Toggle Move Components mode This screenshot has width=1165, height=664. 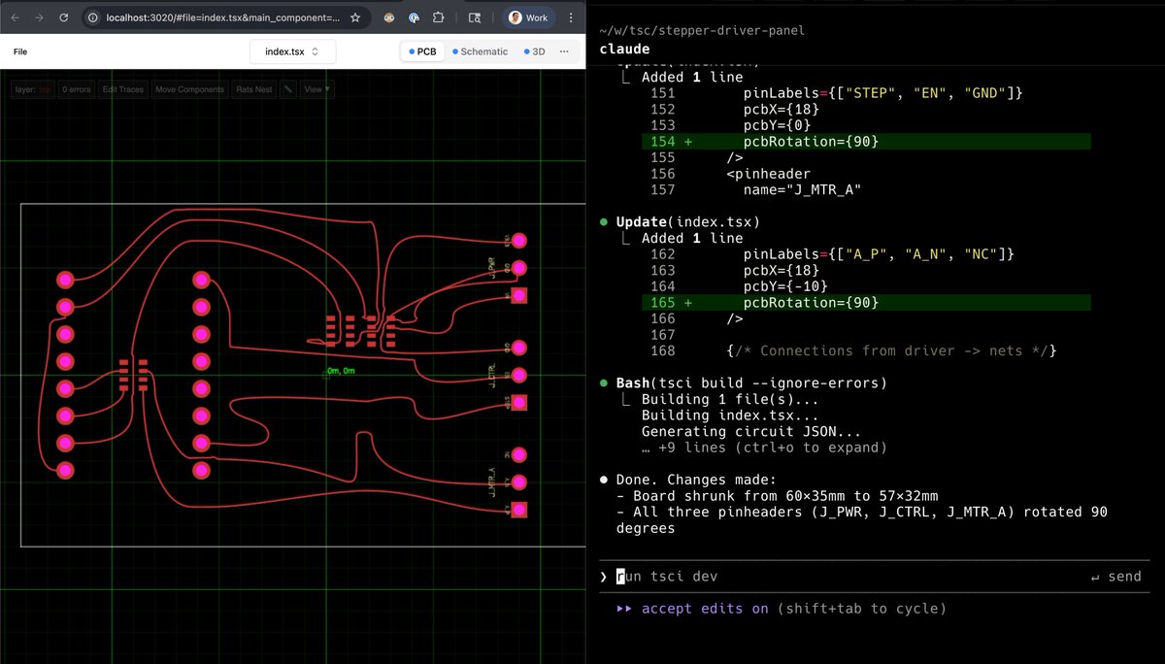click(x=189, y=89)
